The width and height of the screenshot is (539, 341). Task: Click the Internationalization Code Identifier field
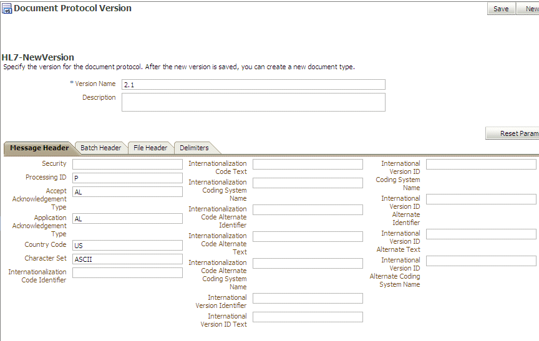[x=127, y=272]
